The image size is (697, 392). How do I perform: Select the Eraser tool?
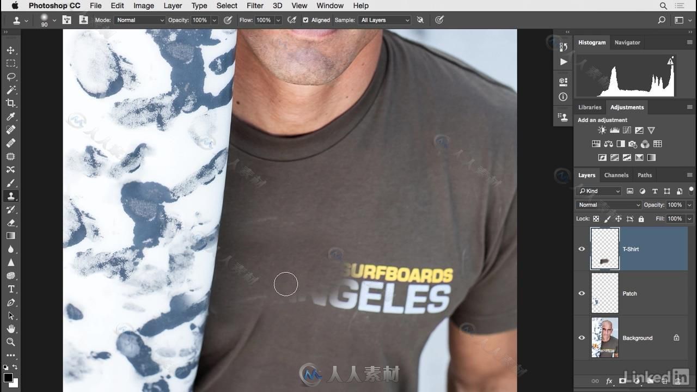tap(10, 223)
